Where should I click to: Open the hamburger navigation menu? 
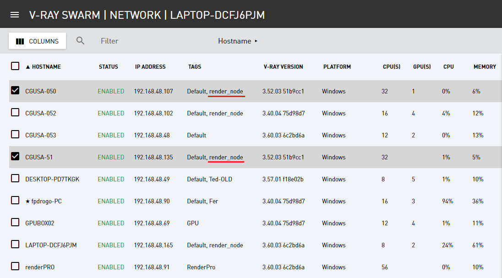[15, 15]
